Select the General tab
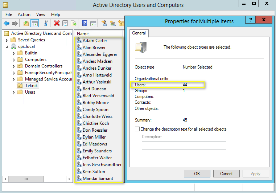Screen dimensions: 276x193 tap(139, 33)
